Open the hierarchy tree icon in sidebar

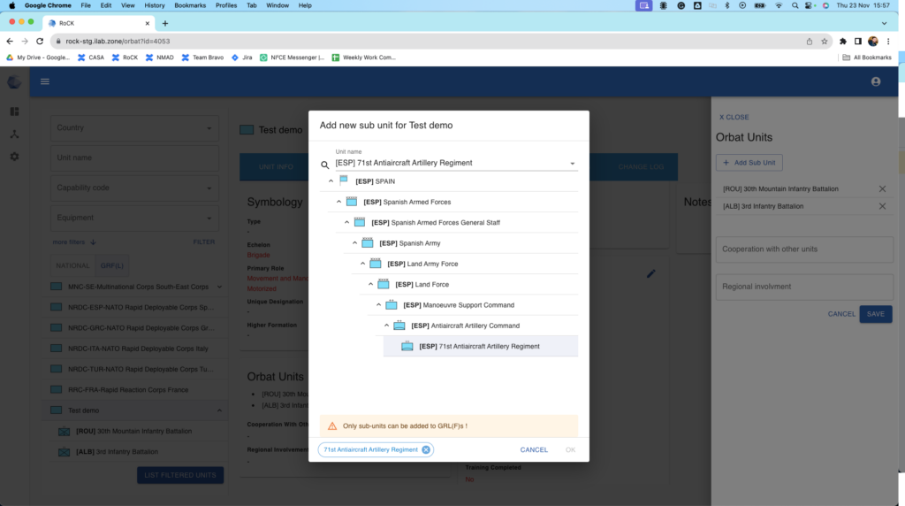(x=14, y=134)
